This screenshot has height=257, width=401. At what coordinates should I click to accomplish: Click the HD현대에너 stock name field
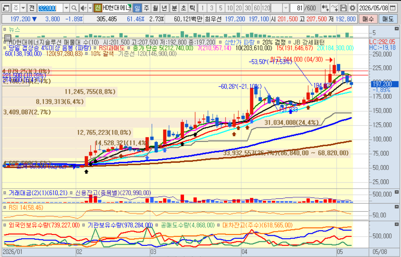[117, 8]
